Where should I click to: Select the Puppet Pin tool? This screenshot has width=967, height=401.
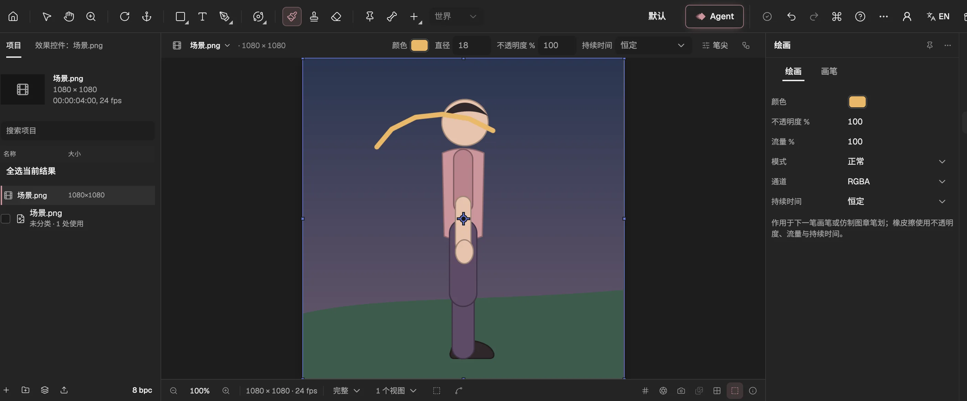point(370,17)
